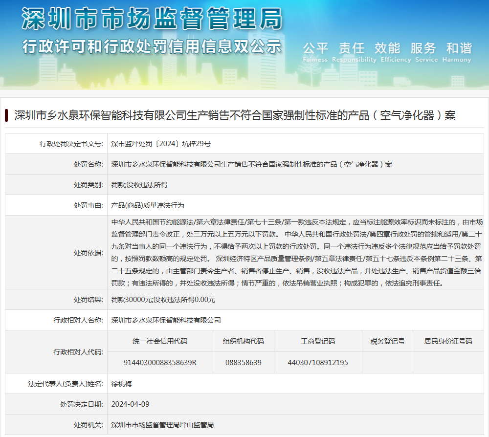Image resolution: width=489 pixels, height=437 pixels.
Task: Click the 组织机构代码 column header
Action: click(x=243, y=341)
